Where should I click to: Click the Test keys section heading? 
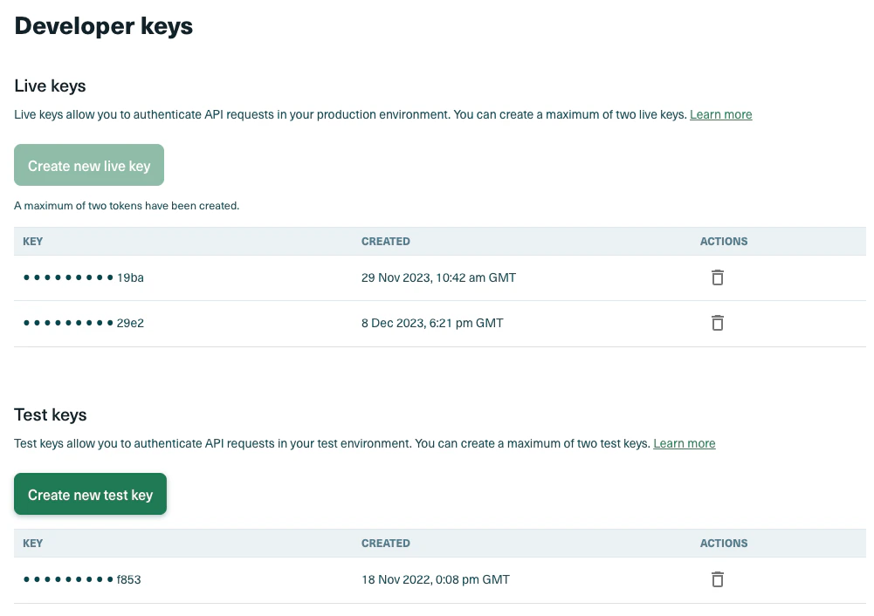point(50,414)
